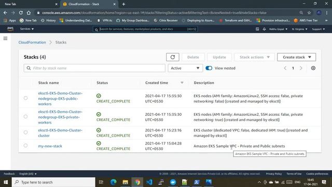
Task: Open a new browser tab
Action: click(123, 4)
